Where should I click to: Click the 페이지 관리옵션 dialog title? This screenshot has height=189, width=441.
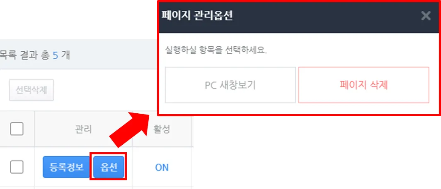197,16
